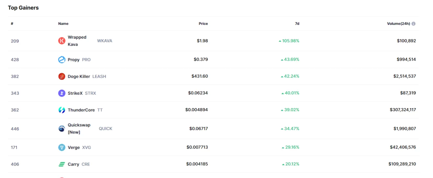433x178 pixels.
Task: Open the Wrapped Kava name link
Action: [x=77, y=41]
